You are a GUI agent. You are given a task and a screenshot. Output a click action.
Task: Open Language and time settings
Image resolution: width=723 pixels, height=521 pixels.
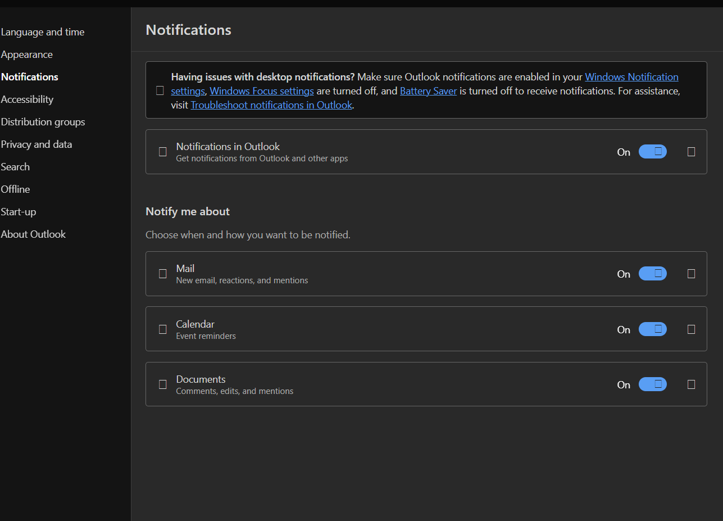(43, 32)
